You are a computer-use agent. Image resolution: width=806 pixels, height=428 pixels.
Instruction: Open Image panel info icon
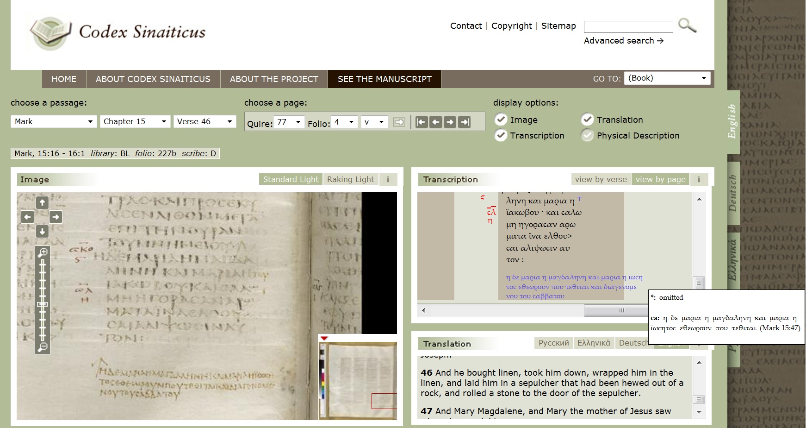[x=388, y=179]
